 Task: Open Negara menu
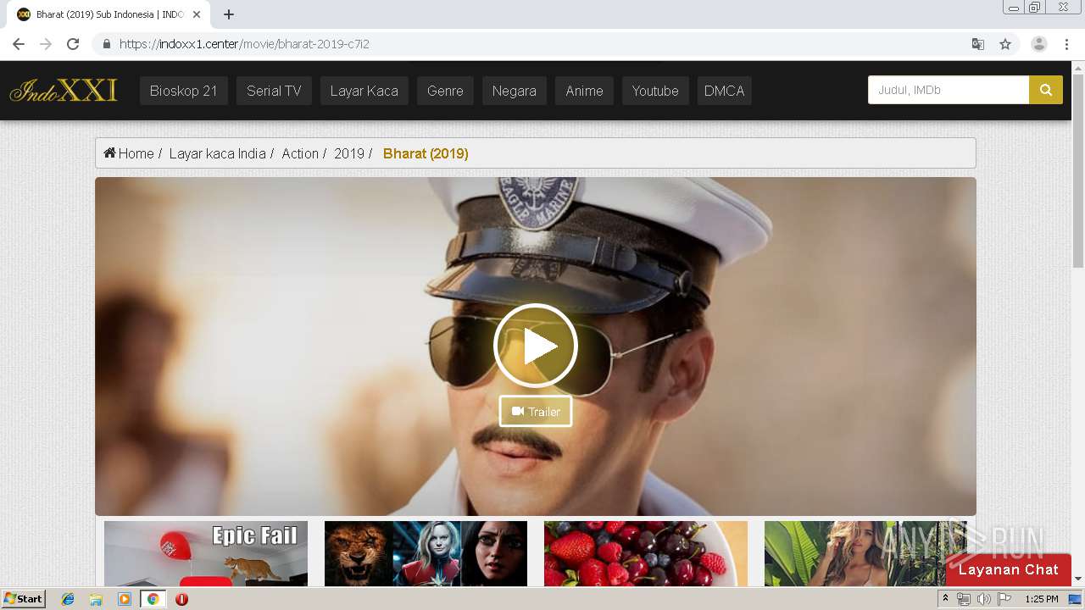click(x=515, y=91)
